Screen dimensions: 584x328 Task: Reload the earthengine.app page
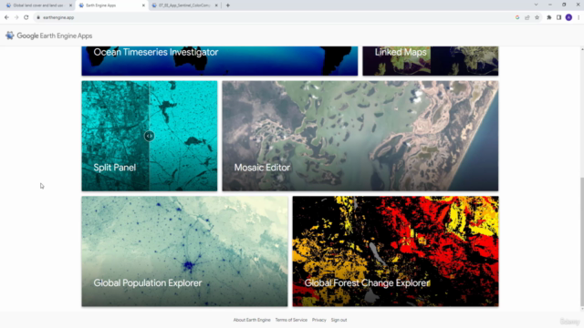point(26,17)
